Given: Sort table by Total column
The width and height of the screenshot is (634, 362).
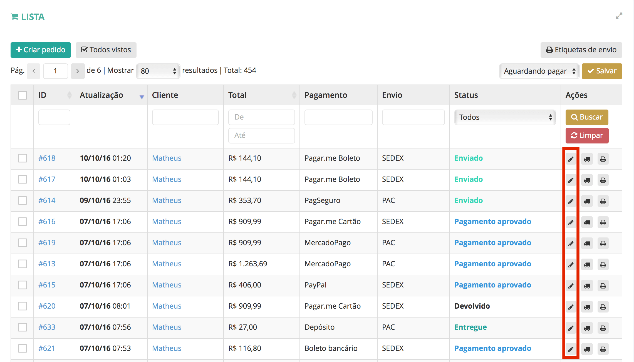Looking at the screenshot, I should (x=262, y=95).
